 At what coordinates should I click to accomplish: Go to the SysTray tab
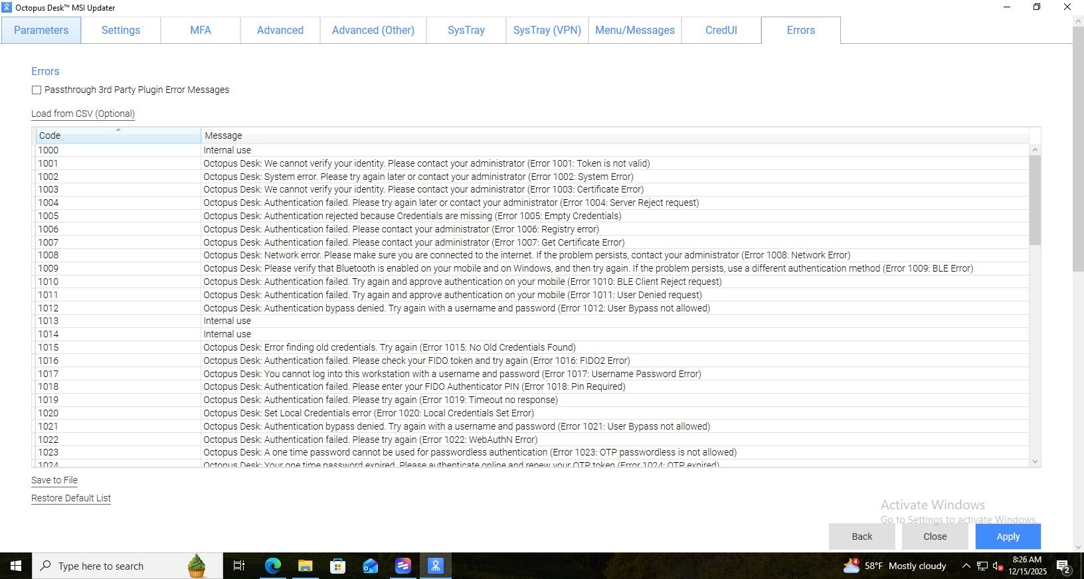[x=466, y=31]
